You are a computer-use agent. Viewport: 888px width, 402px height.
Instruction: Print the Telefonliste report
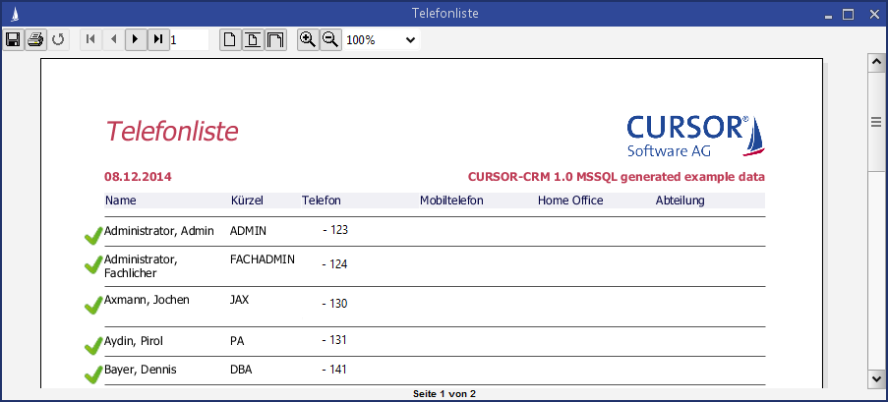point(35,39)
